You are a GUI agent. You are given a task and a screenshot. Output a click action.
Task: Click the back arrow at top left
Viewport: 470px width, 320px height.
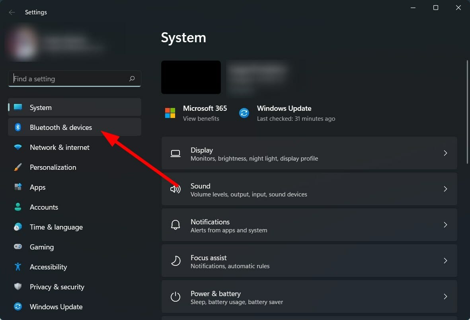coord(12,12)
